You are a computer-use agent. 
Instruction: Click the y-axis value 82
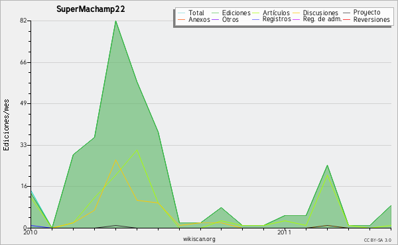[x=23, y=21]
